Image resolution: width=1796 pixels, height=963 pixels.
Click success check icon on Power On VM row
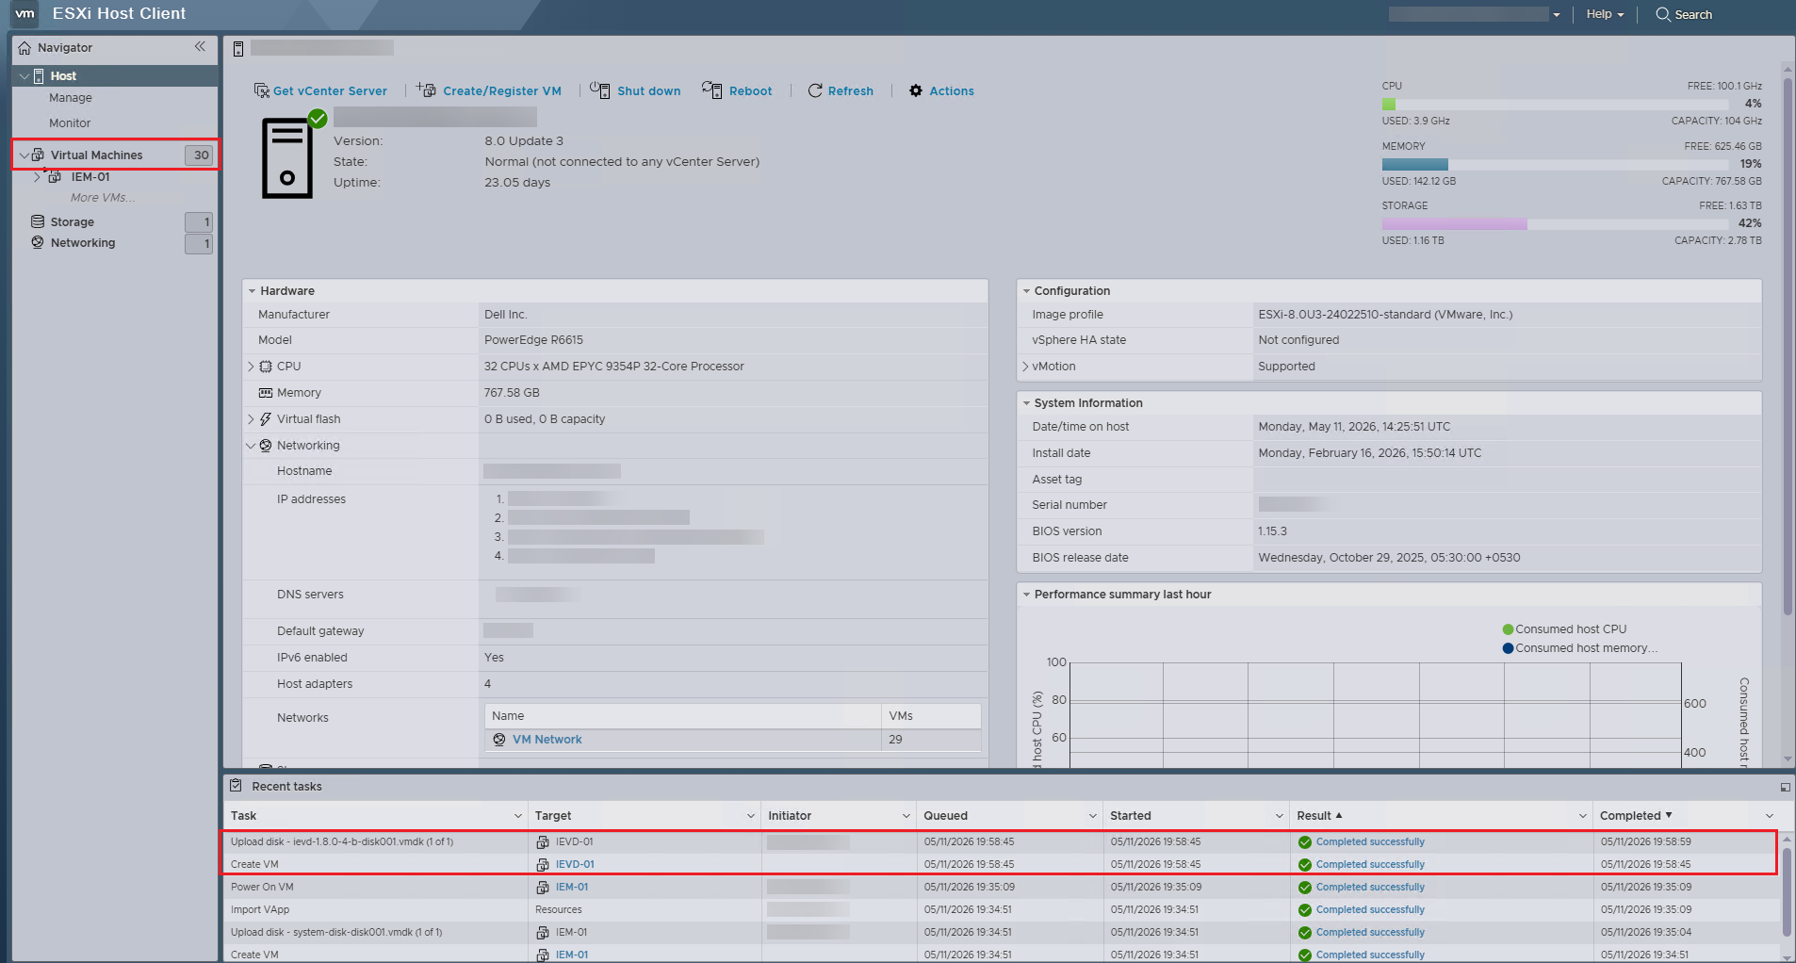1305,888
